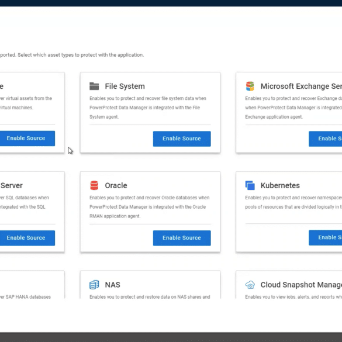Select the Cloud Snapshot Manager title
This screenshot has width=342, height=342.
pos(301,285)
